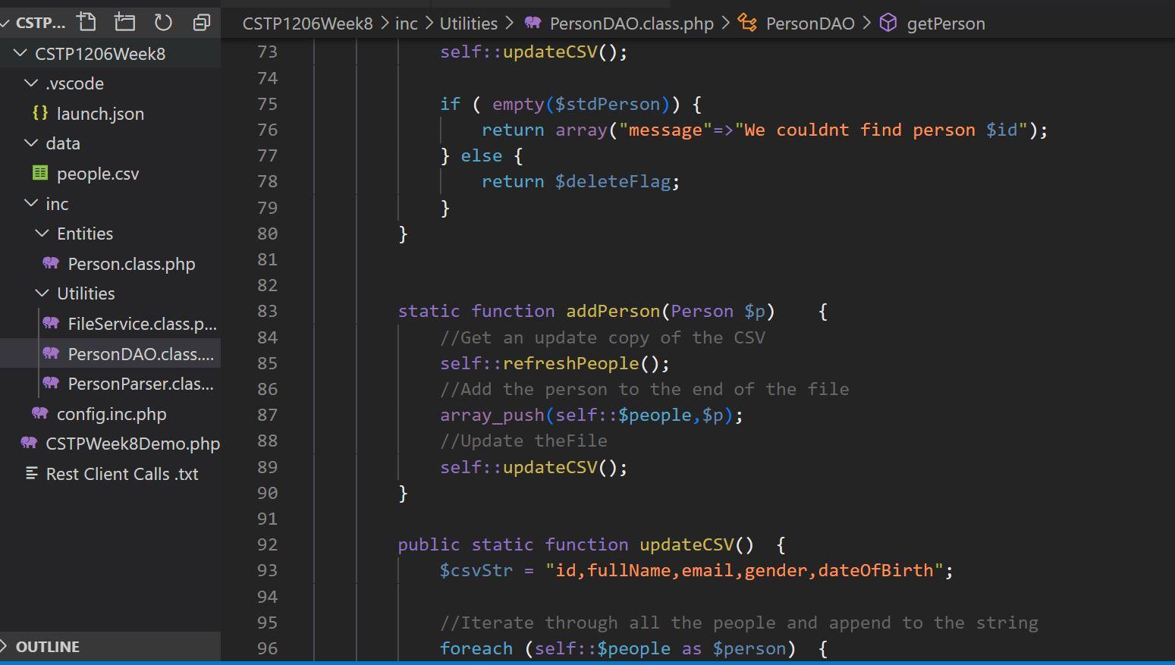This screenshot has width=1175, height=665.
Task: Click the people.csv spreadsheet file icon
Action: [x=40, y=173]
